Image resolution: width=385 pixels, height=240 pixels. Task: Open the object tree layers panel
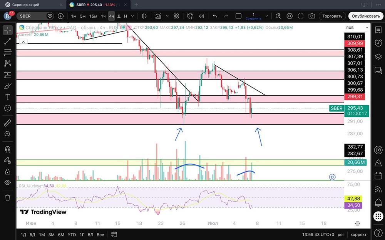(378, 57)
